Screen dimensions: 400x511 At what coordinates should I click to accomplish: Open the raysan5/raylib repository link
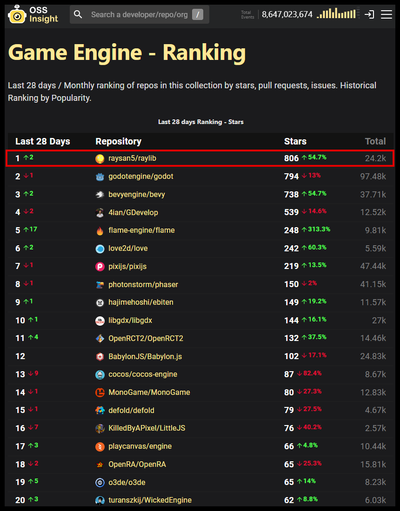coord(132,158)
